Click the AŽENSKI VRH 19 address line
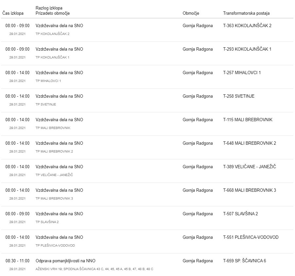 pyautogui.click(x=94, y=269)
